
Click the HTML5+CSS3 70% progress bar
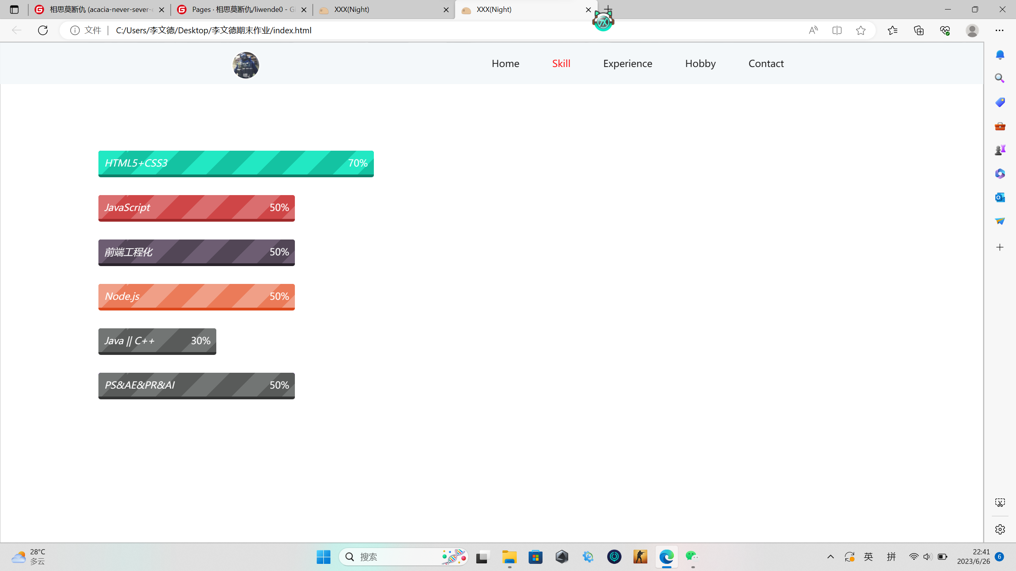tap(236, 163)
